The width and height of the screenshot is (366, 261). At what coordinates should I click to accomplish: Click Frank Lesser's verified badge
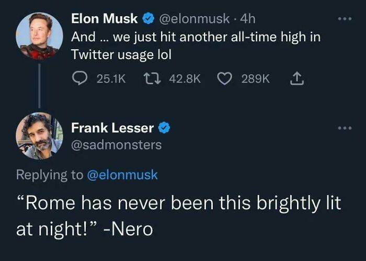click(163, 128)
